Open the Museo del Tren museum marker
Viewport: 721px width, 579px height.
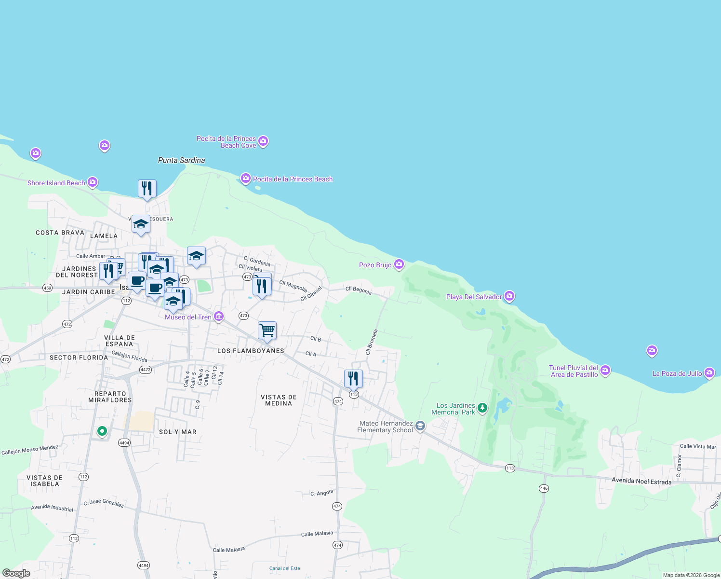coord(218,316)
